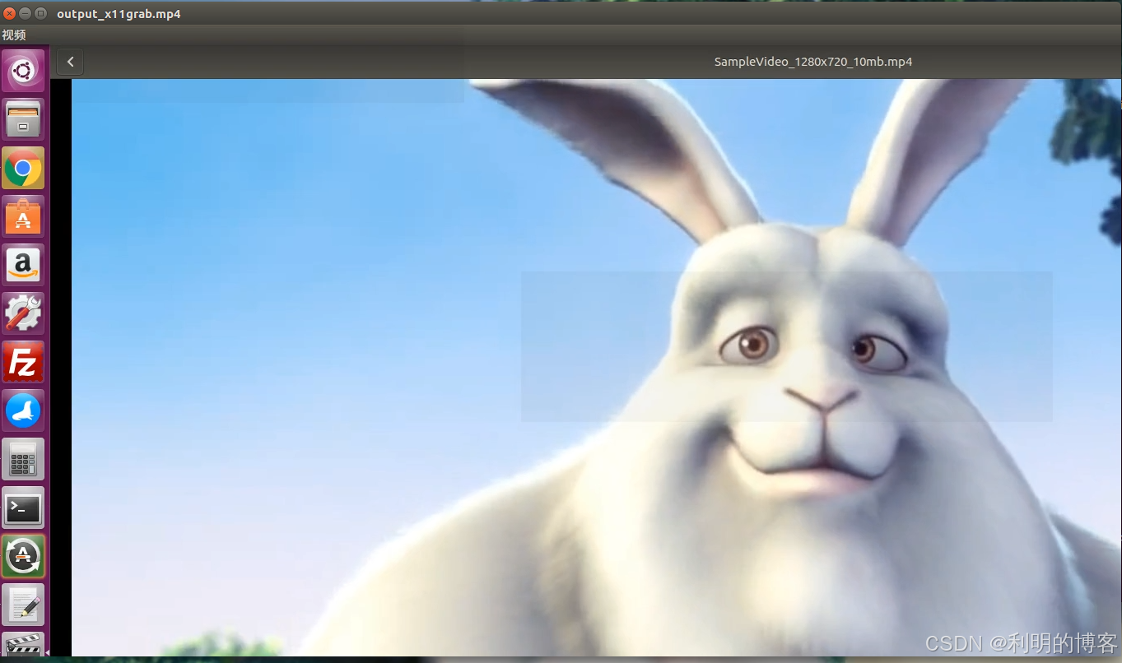The width and height of the screenshot is (1122, 663).
Task: Click the SampleVideo_1280x720_10mb.mp4 title
Action: click(x=813, y=62)
